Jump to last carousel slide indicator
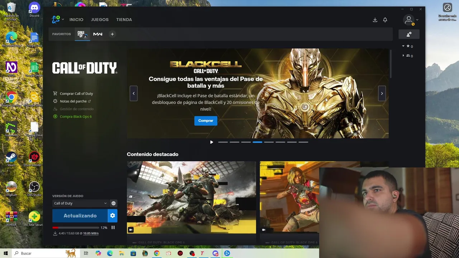This screenshot has height=258, width=459. point(303,142)
